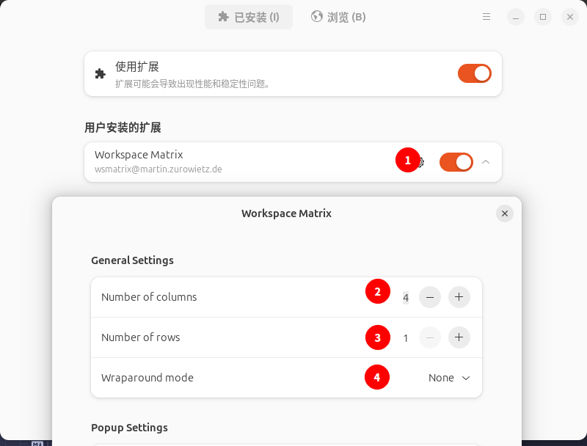Open the hamburger main menu
The width and height of the screenshot is (587, 446).
point(486,16)
